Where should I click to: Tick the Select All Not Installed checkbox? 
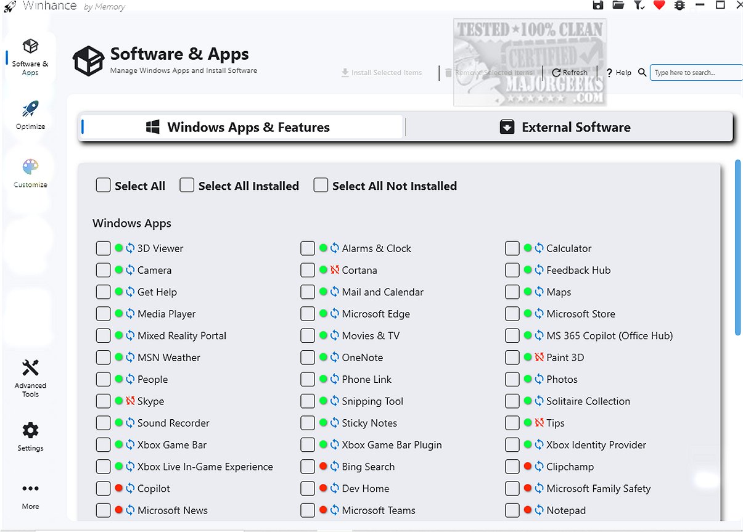(x=321, y=186)
